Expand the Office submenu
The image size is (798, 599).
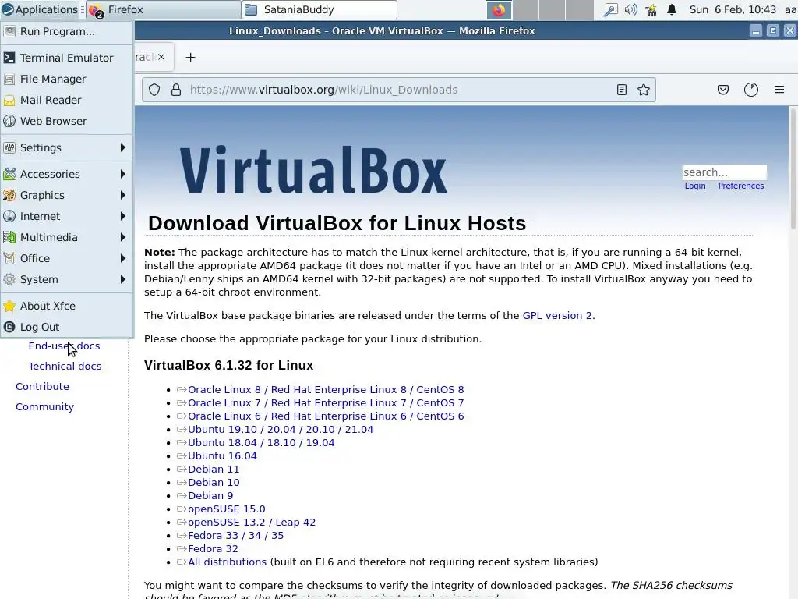(67, 259)
